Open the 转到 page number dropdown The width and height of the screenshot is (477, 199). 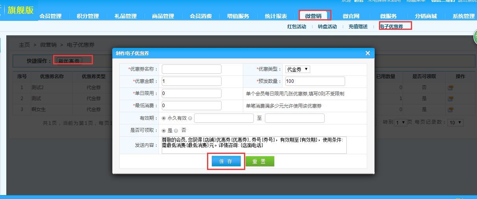401,123
